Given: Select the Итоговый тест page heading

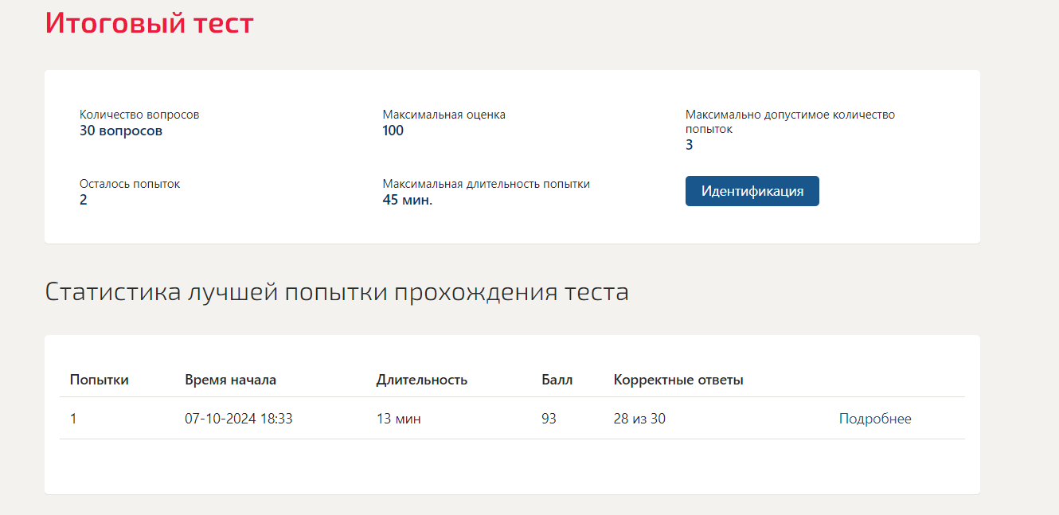Looking at the screenshot, I should point(149,23).
